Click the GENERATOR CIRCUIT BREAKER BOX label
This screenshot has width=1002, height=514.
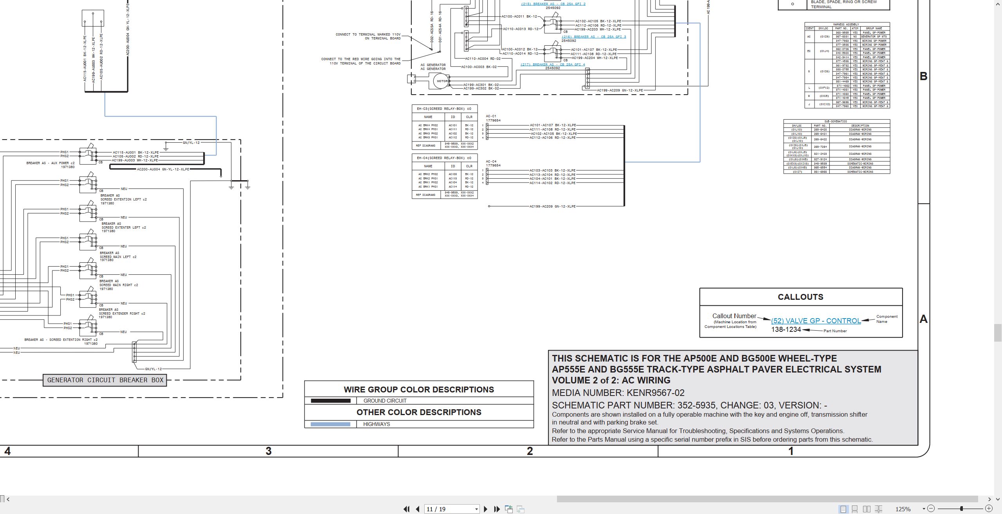pyautogui.click(x=105, y=380)
